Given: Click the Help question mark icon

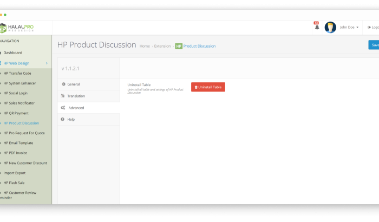Looking at the screenshot, I should [x=63, y=119].
